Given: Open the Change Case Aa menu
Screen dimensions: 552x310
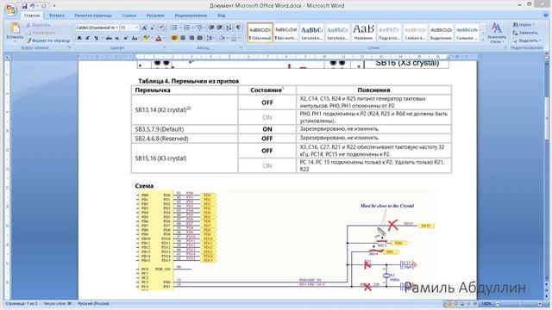Looking at the screenshot, I should (135, 38).
